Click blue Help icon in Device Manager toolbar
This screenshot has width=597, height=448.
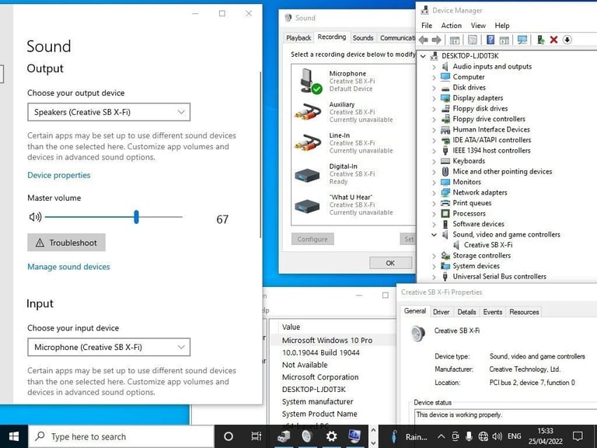coord(491,40)
